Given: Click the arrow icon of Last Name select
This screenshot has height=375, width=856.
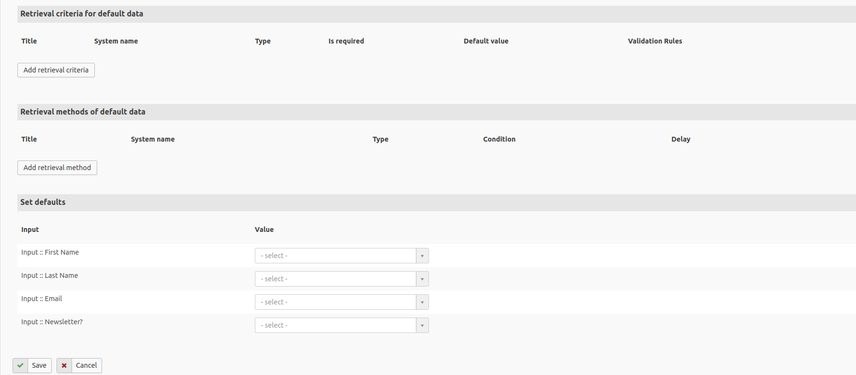Looking at the screenshot, I should click(422, 279).
